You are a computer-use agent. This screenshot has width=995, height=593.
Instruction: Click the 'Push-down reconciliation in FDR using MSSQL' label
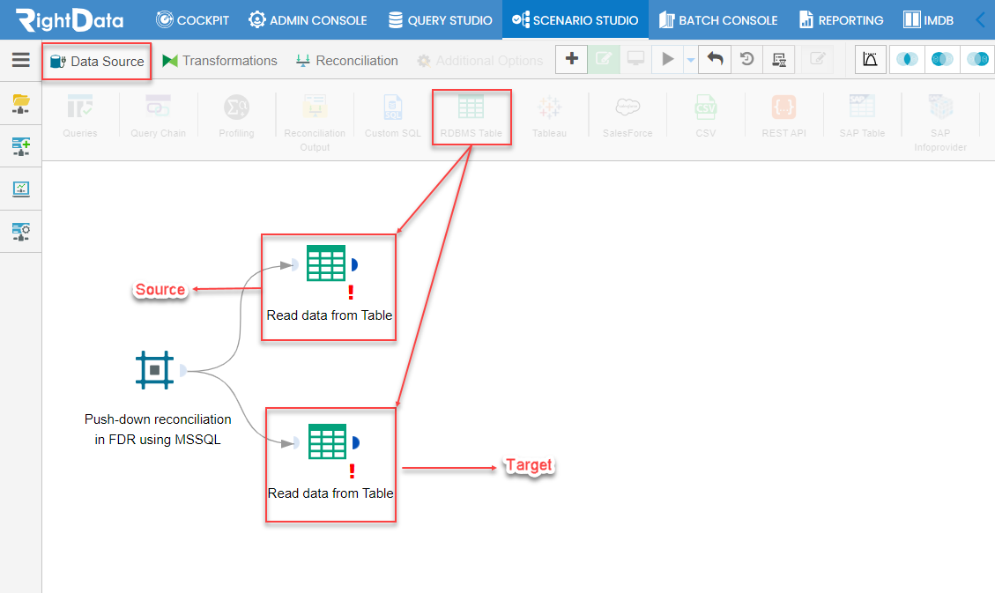pyautogui.click(x=158, y=429)
